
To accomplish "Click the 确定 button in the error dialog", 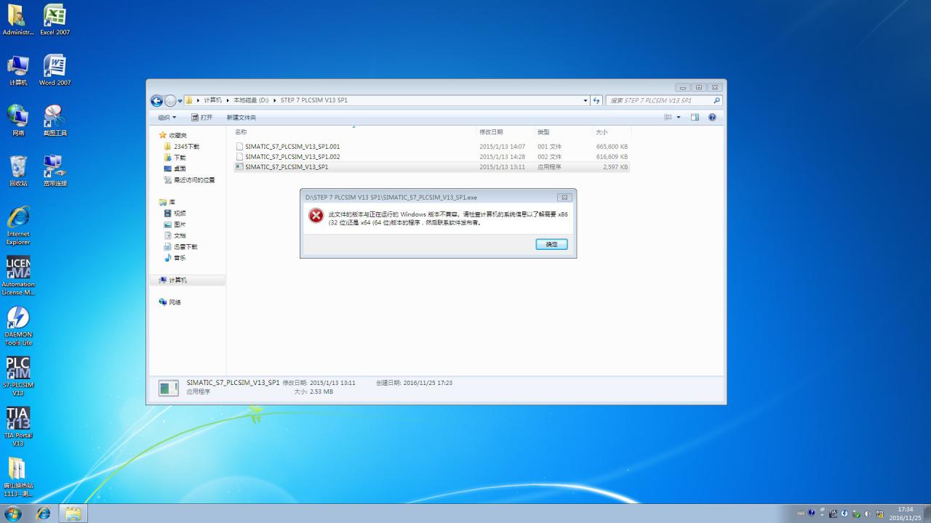I will click(x=551, y=244).
